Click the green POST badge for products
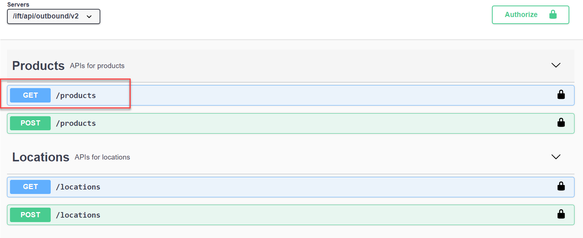583x238 pixels. coord(30,123)
